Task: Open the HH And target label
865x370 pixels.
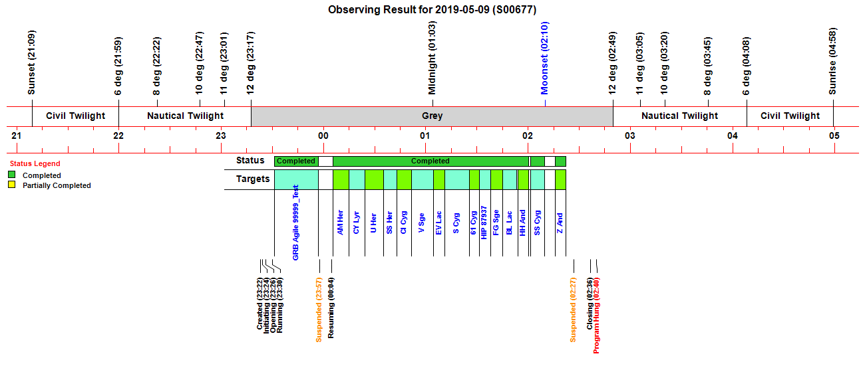Action: point(523,223)
